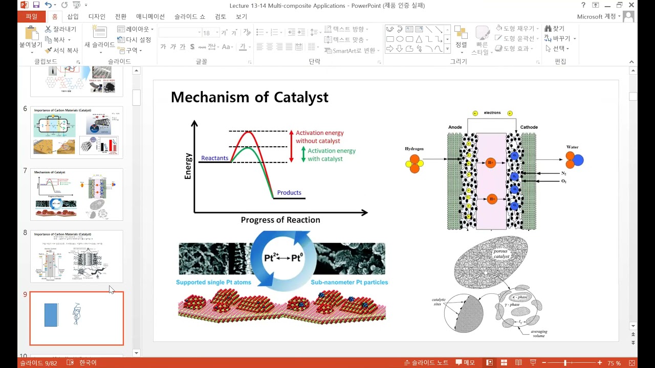The width and height of the screenshot is (655, 368).
Task: Open the 디자인 (Design) ribbon tab
Action: tap(97, 16)
